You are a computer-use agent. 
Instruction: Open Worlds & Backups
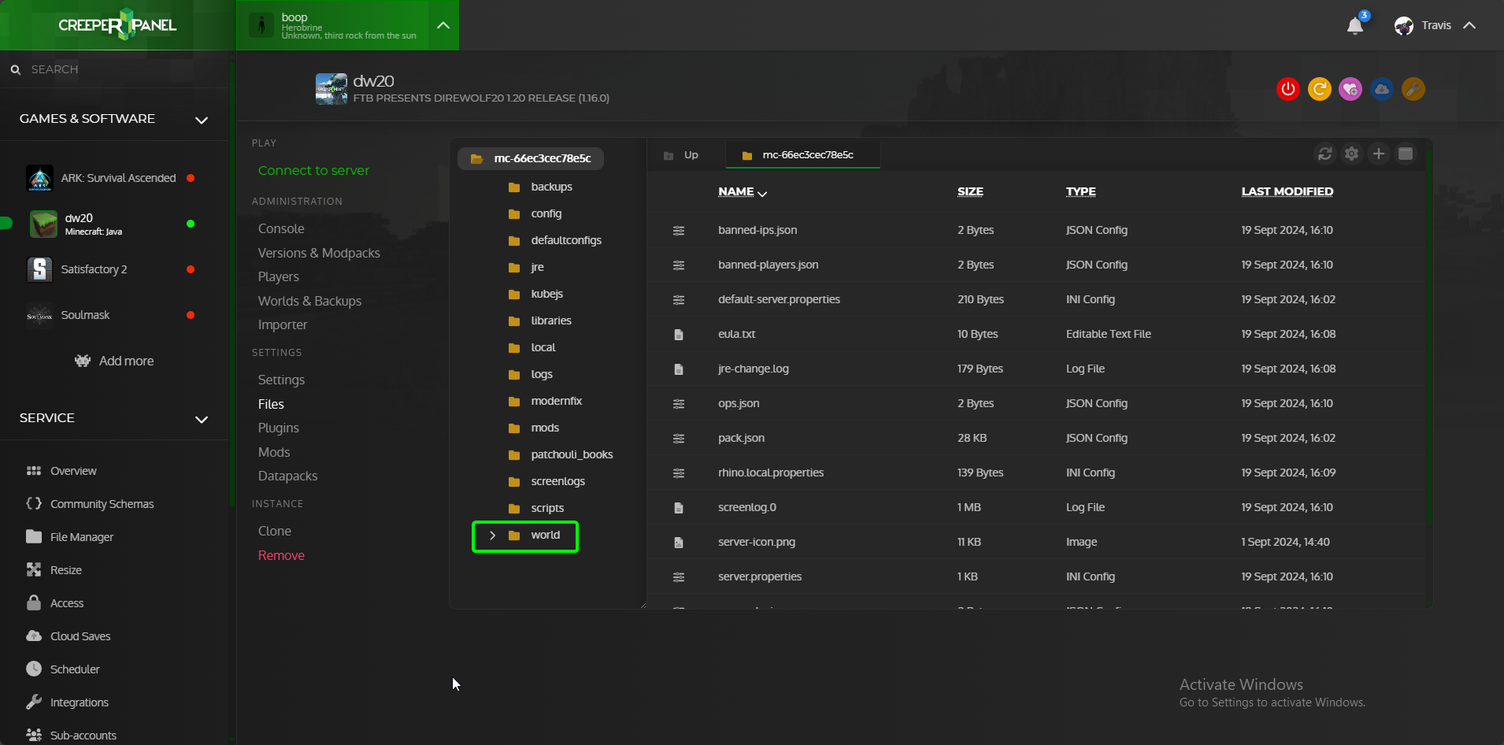coord(309,301)
